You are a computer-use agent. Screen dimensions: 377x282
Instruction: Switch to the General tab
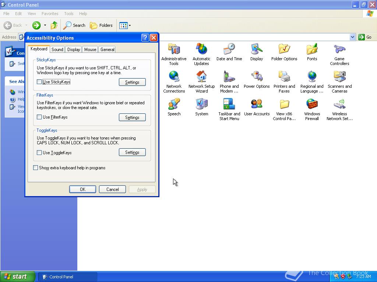coord(107,50)
